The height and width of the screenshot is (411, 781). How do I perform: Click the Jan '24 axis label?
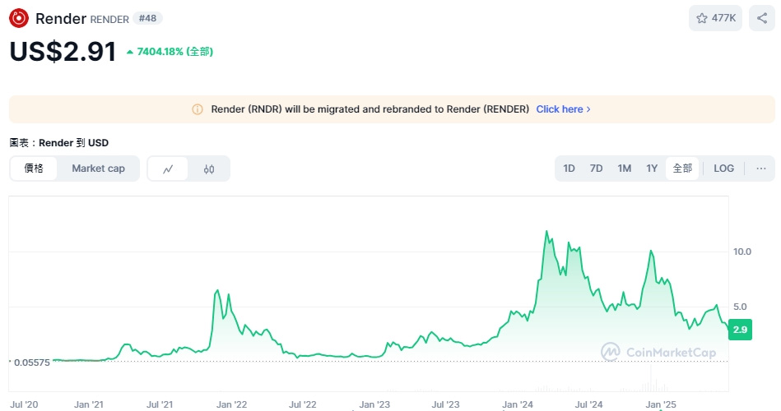point(518,404)
